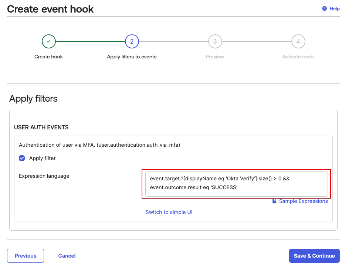Cancel the event hook creation
The width and height of the screenshot is (342, 265).
coord(67,256)
